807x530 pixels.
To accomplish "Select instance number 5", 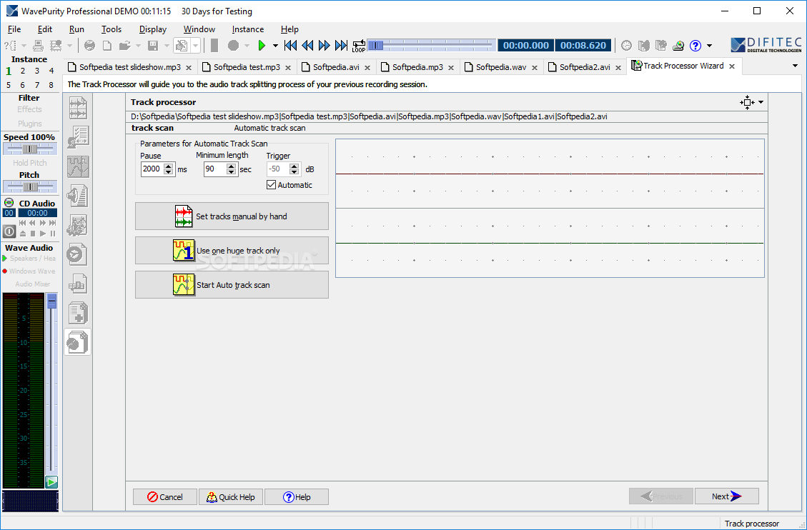I will (9, 85).
